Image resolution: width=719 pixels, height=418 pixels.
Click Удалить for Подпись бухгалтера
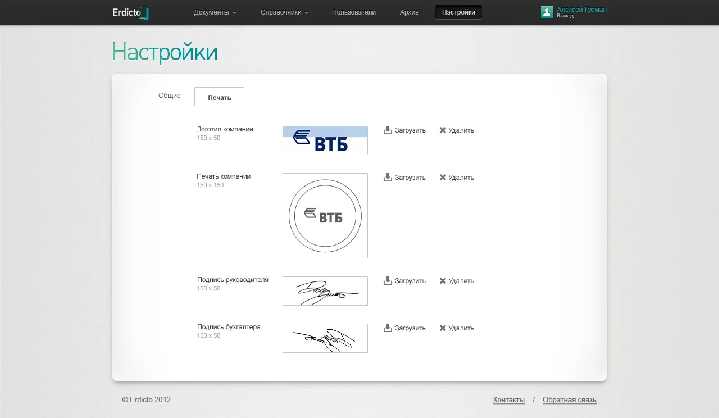click(461, 328)
